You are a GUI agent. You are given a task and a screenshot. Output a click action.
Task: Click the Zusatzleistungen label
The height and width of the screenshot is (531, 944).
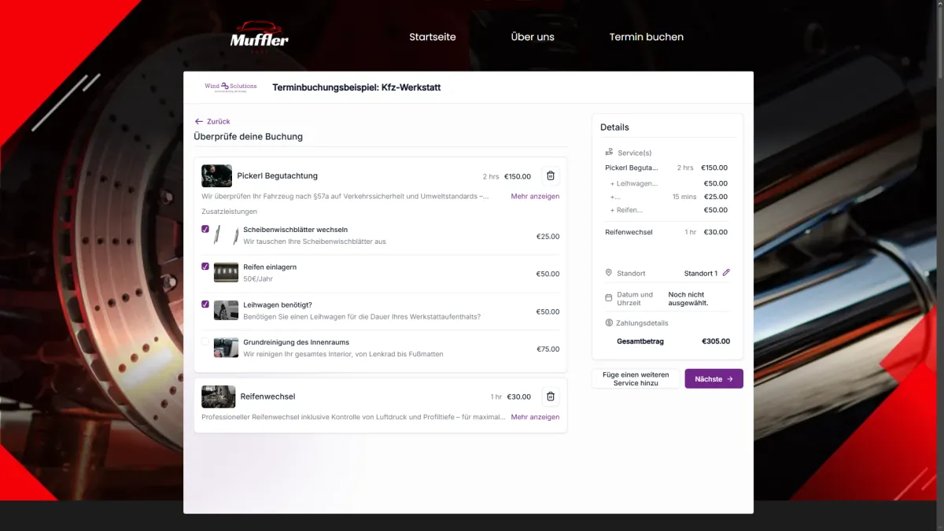(229, 212)
